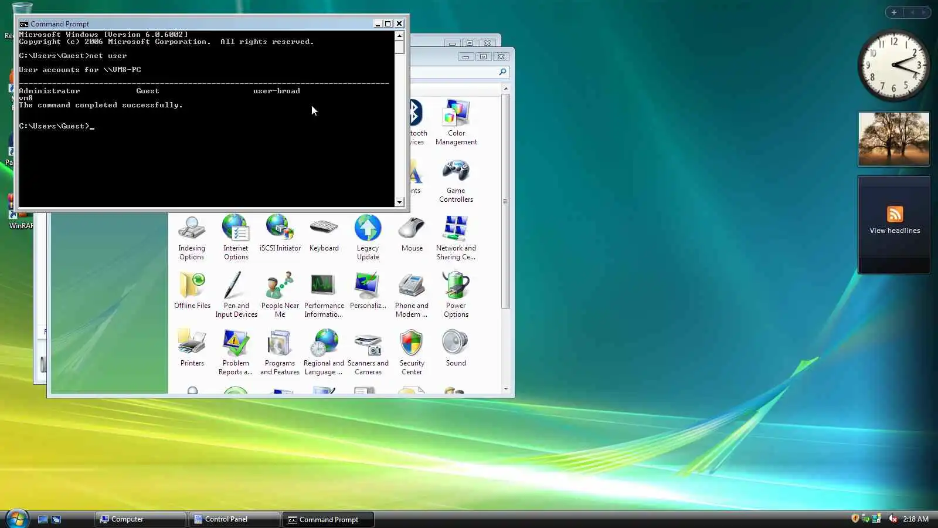The height and width of the screenshot is (528, 938).
Task: Click Command Prompt scrollbar down arrow
Action: pos(399,202)
